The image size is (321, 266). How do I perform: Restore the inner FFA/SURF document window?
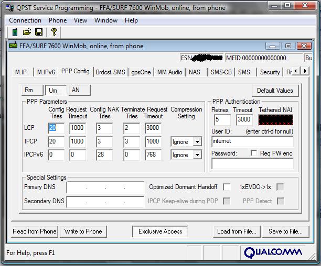pyautogui.click(x=288, y=46)
